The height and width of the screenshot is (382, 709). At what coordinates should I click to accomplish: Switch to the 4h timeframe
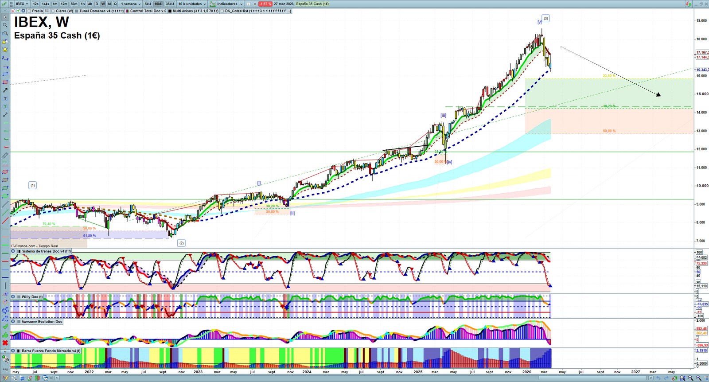(x=90, y=4)
